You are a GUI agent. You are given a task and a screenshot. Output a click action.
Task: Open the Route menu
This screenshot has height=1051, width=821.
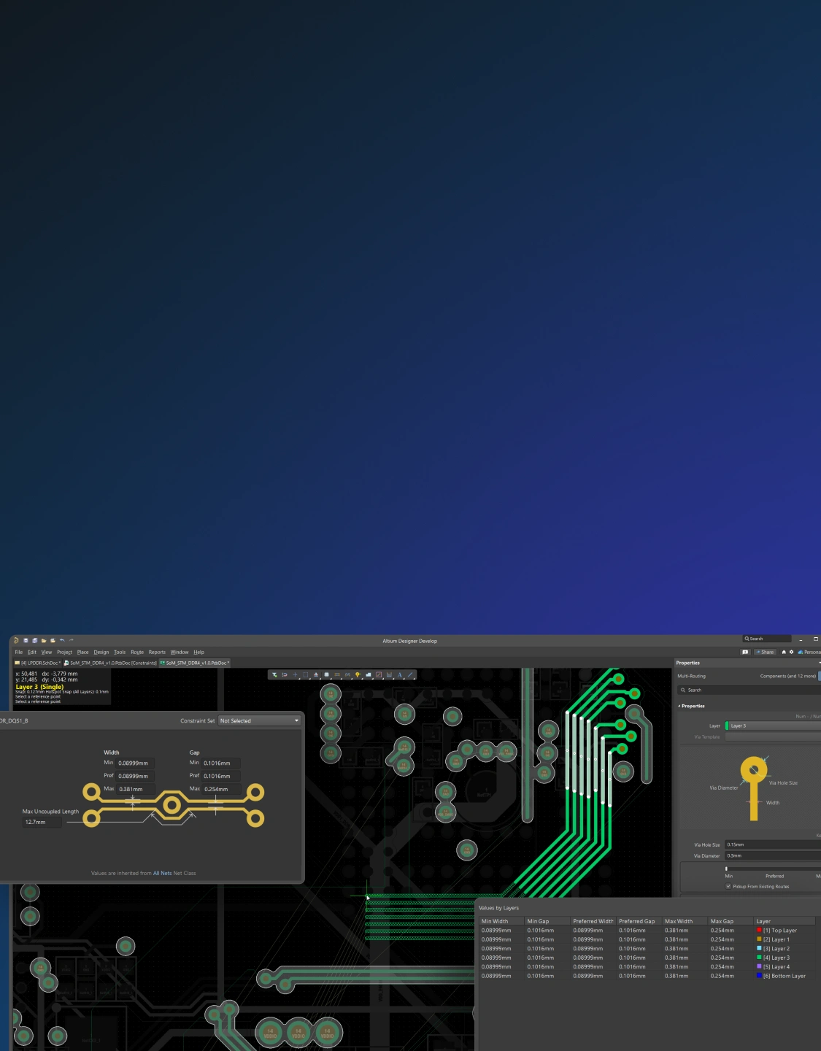[x=137, y=652]
